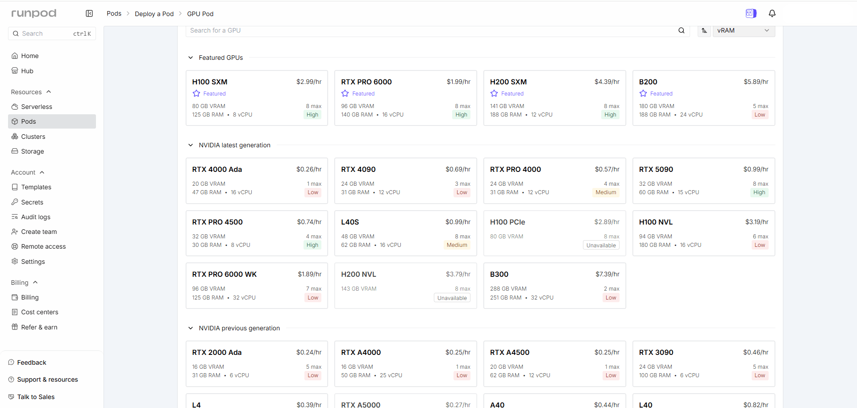Go to Pods breadcrumb

click(x=114, y=13)
